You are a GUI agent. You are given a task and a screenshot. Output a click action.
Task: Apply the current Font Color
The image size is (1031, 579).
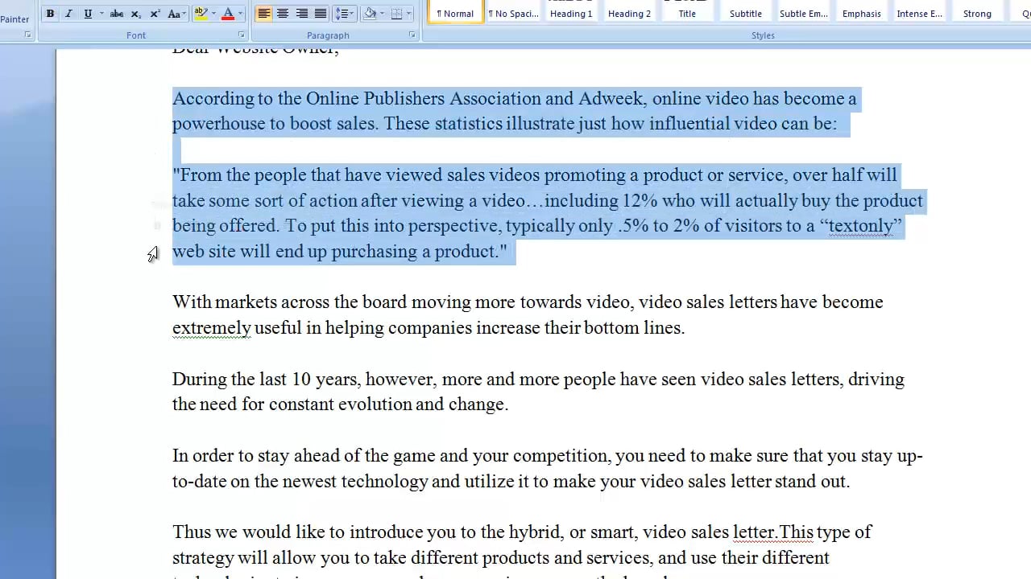coord(228,14)
